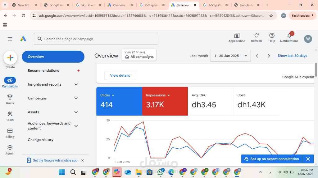318x178 pixels.
Task: Click the page vertical scrollbar
Action: pyautogui.click(x=316, y=70)
